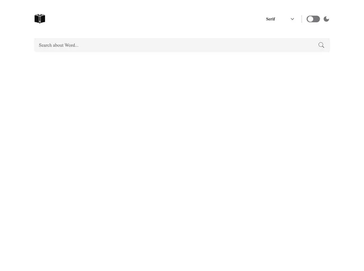Open the font family menu in the header
Screen dimensions: 364x271
280,19
